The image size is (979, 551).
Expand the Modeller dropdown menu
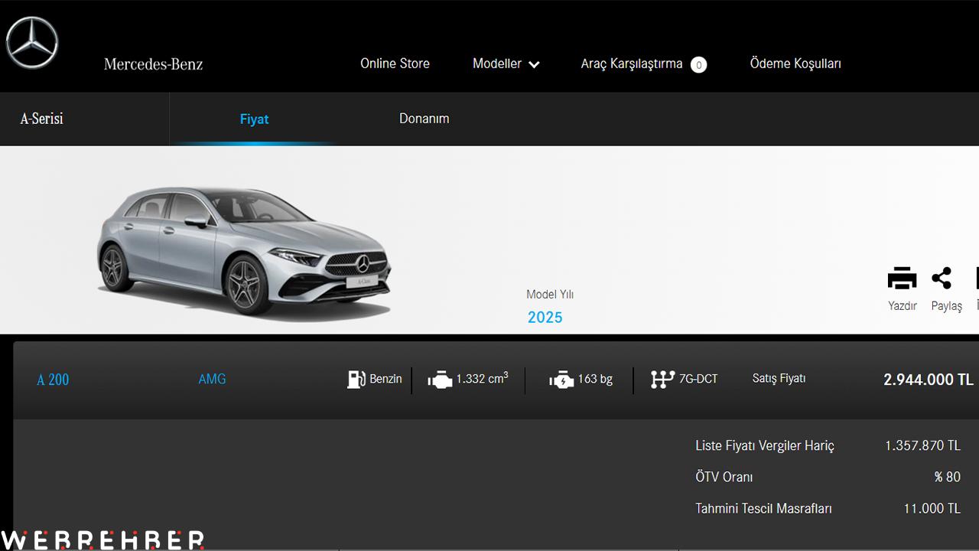pyautogui.click(x=506, y=64)
